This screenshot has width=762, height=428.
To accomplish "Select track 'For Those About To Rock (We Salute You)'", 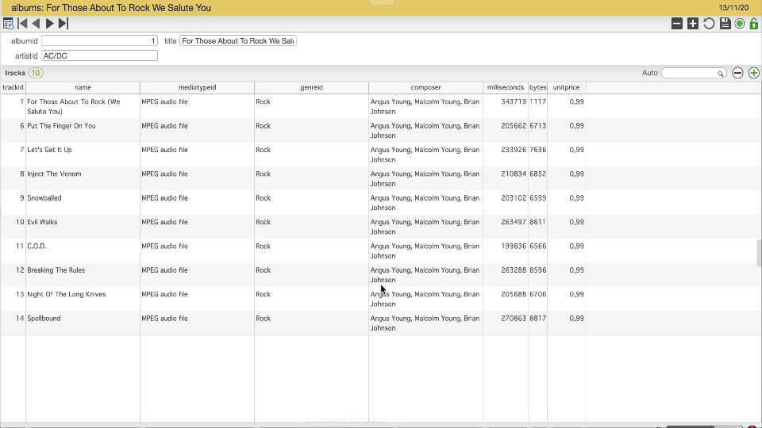I will pyautogui.click(x=74, y=106).
